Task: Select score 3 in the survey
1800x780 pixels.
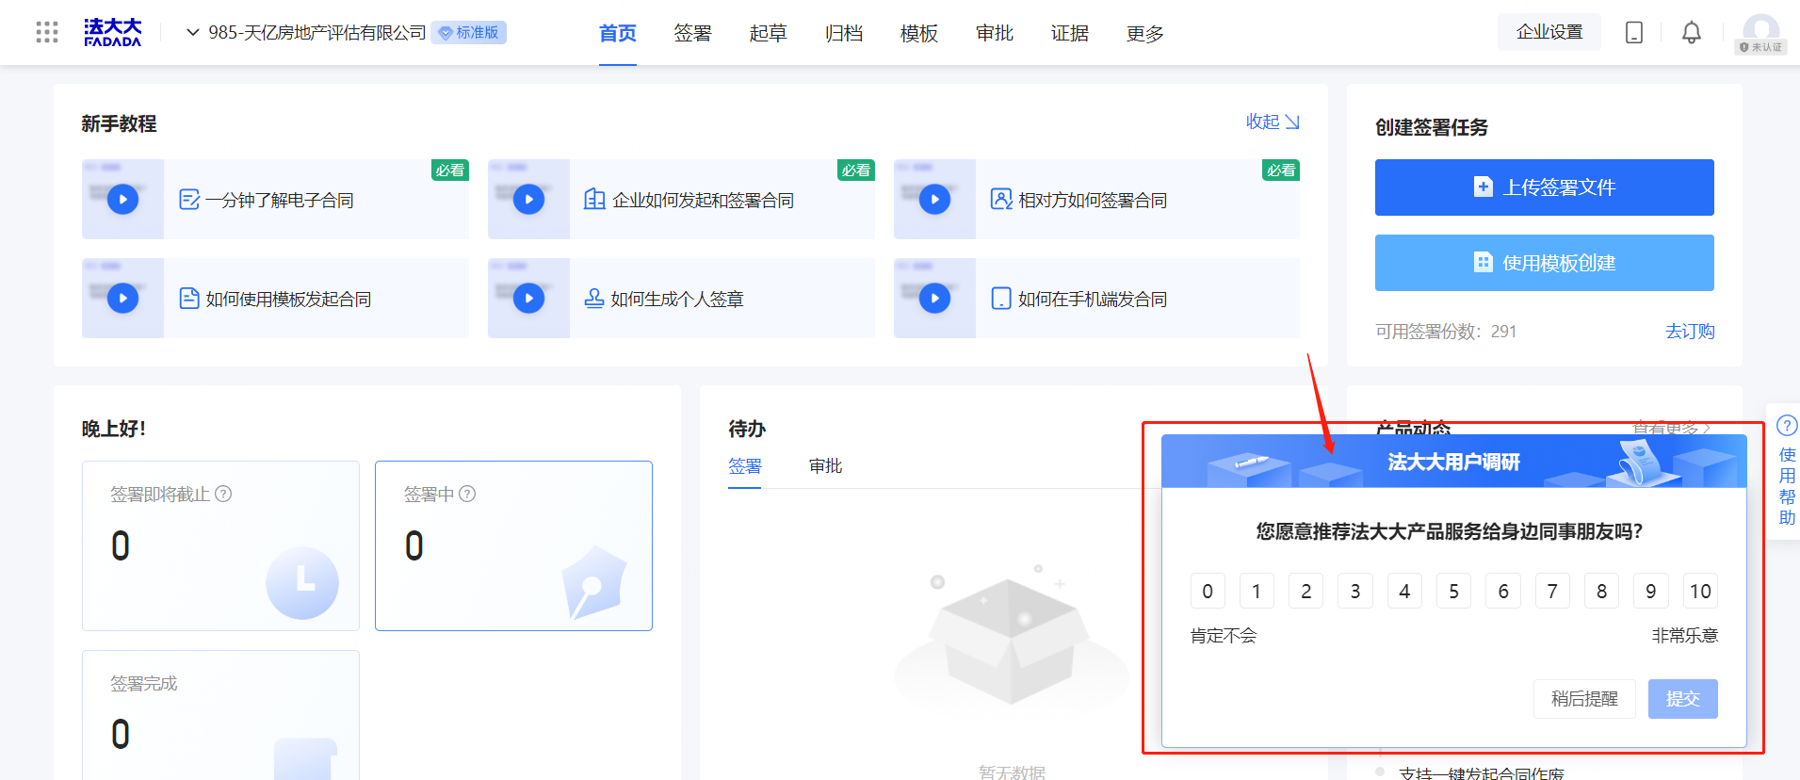Action: (1355, 591)
